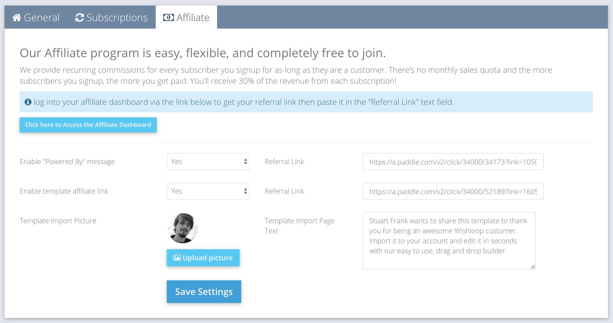Switch to the Subscriptions tab
Screen dimensions: 613x323
click(111, 18)
